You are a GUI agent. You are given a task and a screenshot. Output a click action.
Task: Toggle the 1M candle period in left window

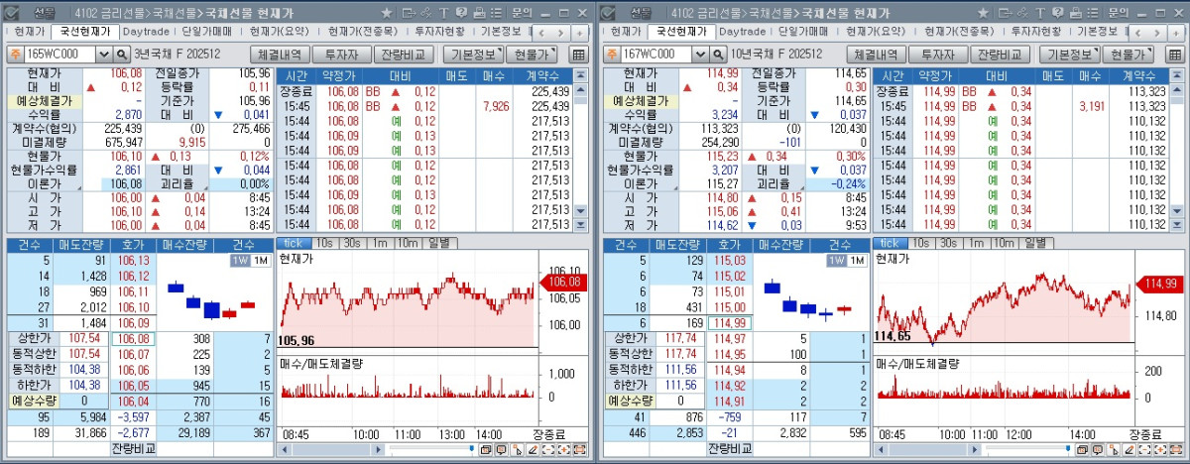260,260
